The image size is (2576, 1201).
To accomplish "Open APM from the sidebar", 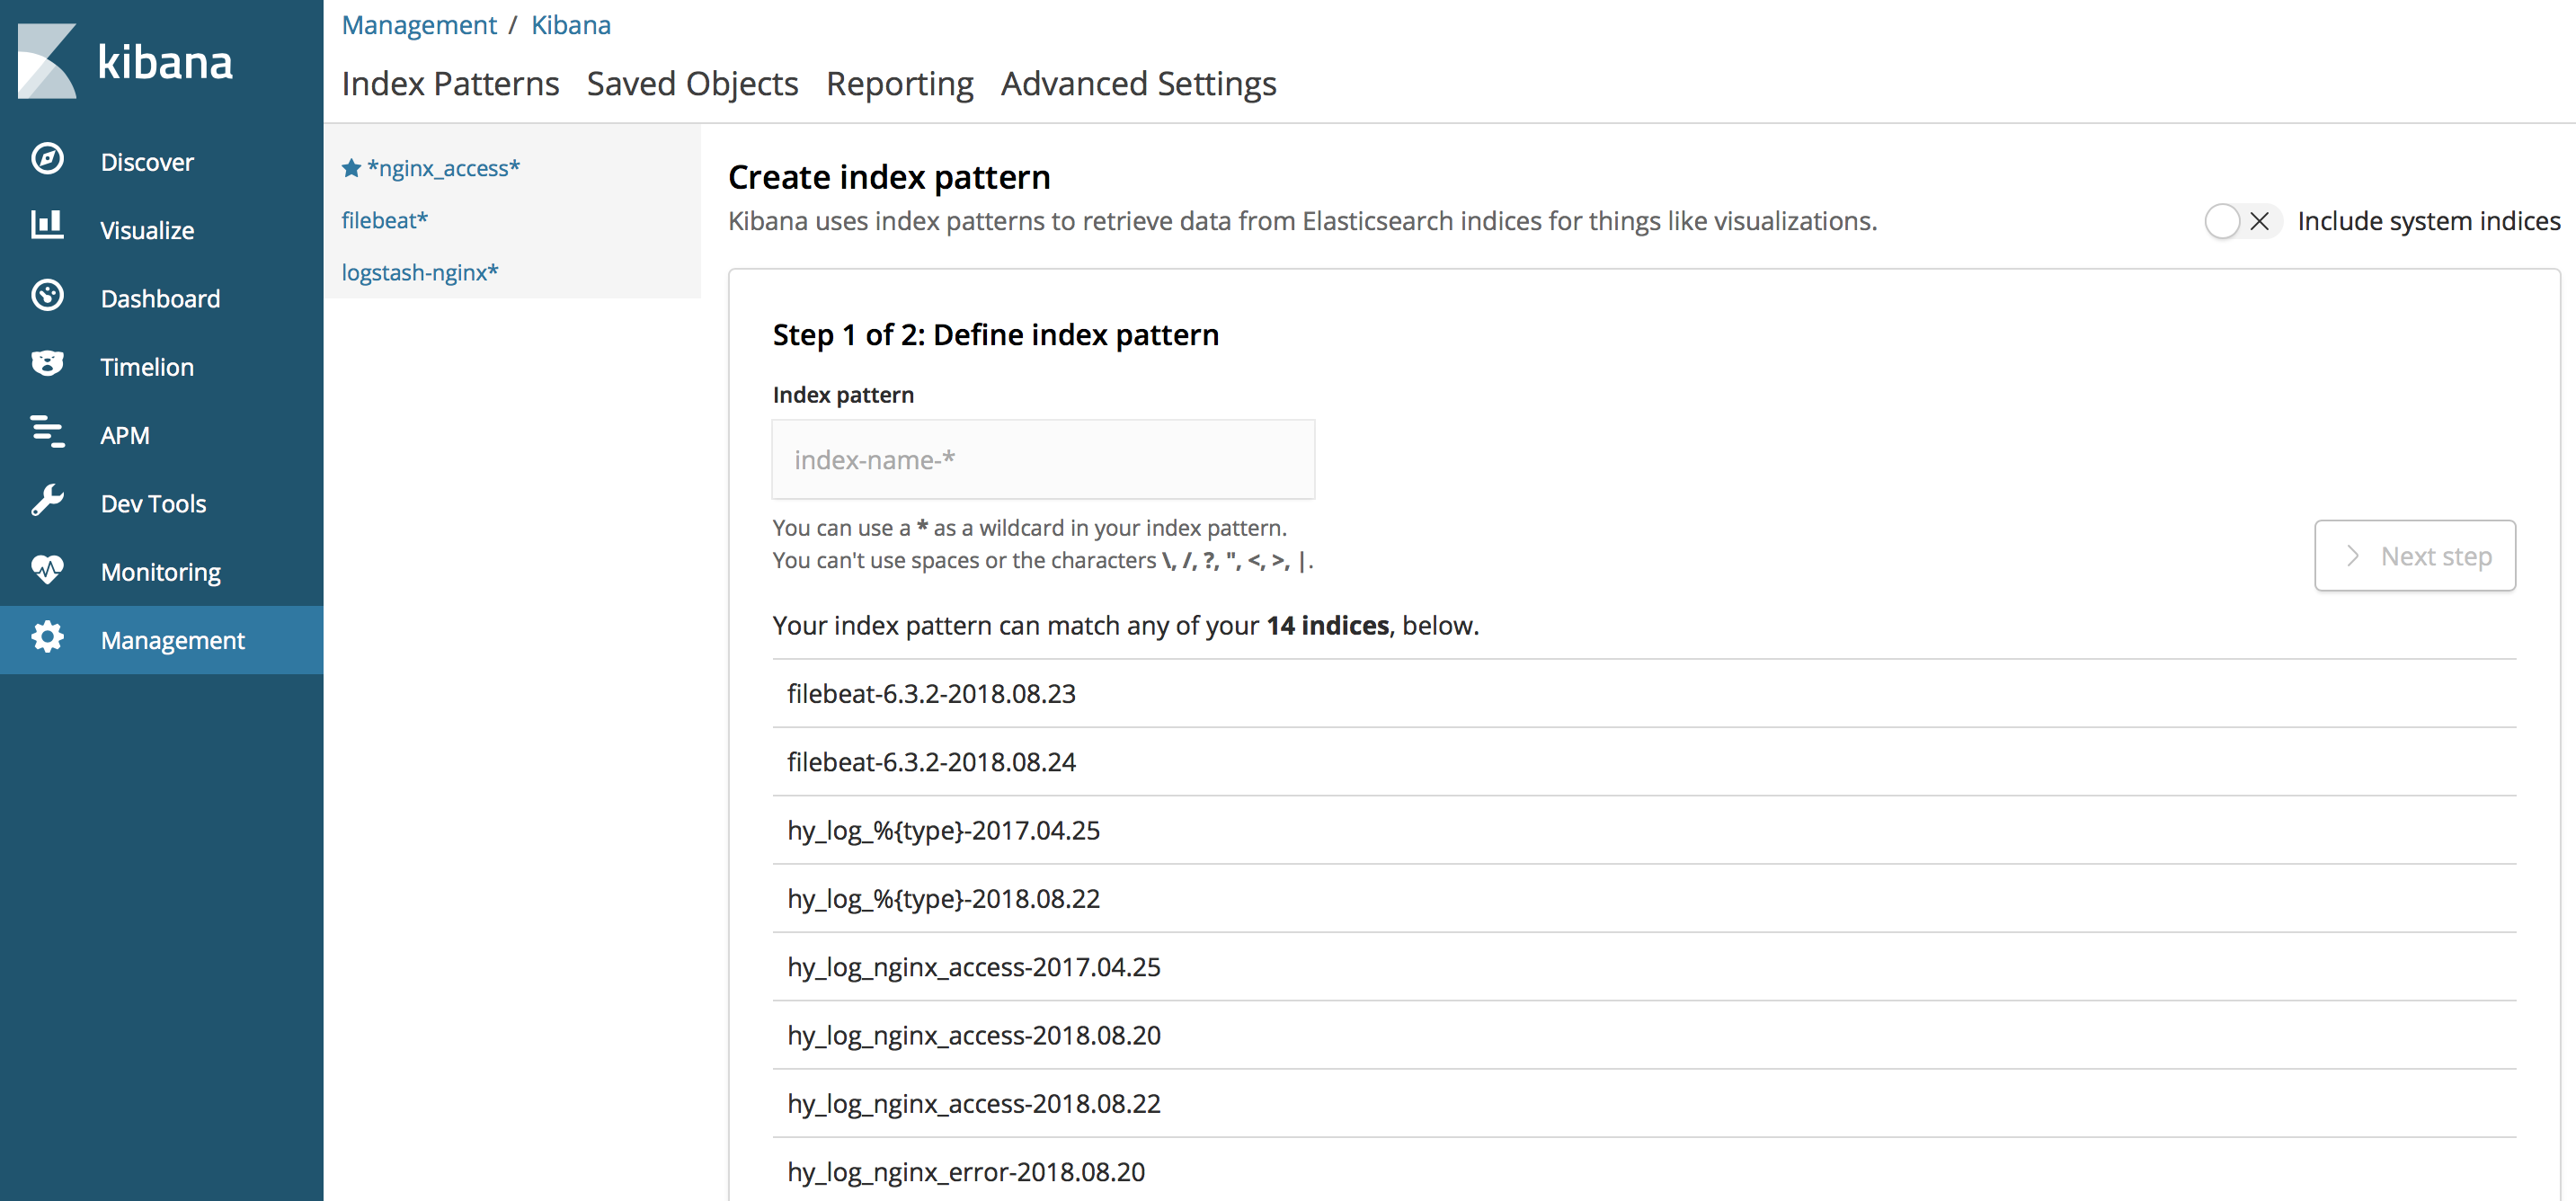I will pyautogui.click(x=162, y=434).
